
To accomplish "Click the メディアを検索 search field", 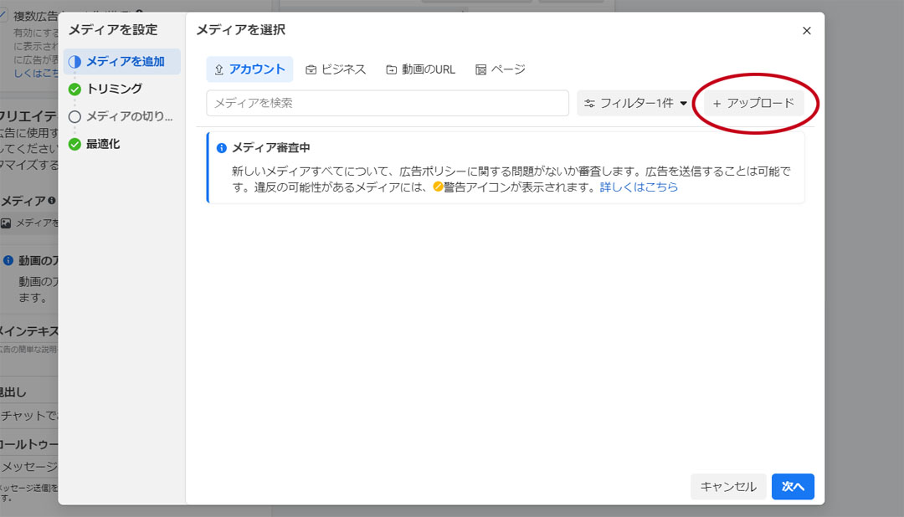I will tap(387, 102).
